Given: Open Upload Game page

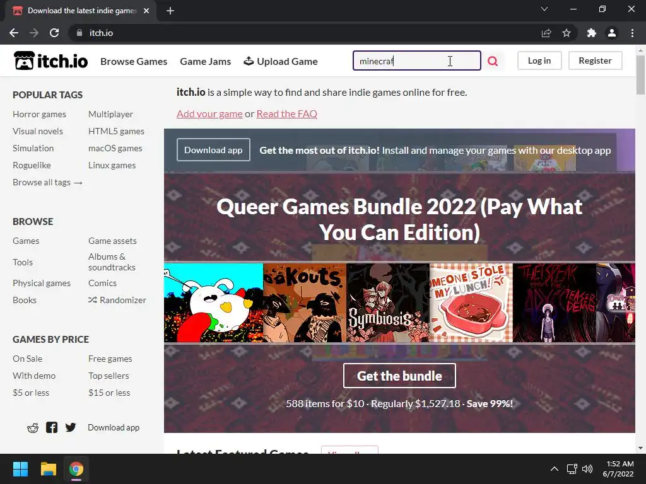Looking at the screenshot, I should [x=281, y=61].
